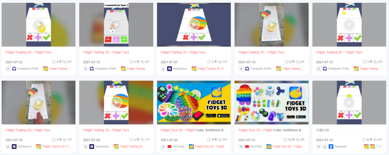Expand the '2' apps dropdown beside Facebook

pos(379,147)
